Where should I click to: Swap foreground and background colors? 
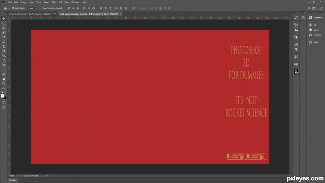tap(5, 92)
